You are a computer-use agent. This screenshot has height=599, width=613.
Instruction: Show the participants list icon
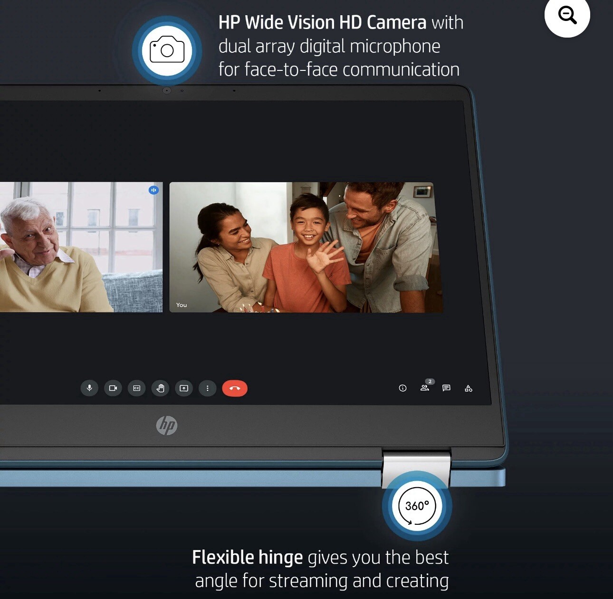(x=424, y=388)
